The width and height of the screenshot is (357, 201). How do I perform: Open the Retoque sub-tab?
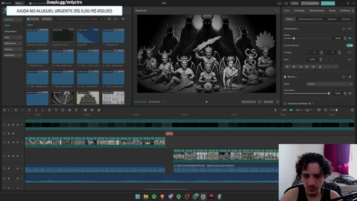coord(346,19)
